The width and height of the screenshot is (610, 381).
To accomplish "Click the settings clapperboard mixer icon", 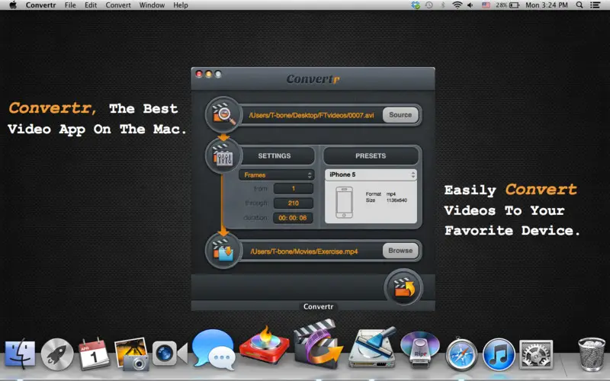I will tap(223, 156).
